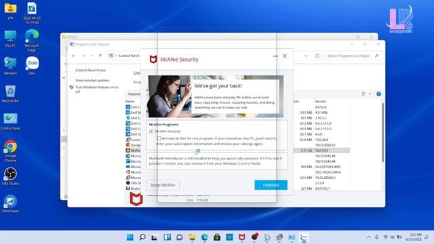The image size is (434, 244).
Task: Open the Control Panel Home link
Action: point(90,70)
